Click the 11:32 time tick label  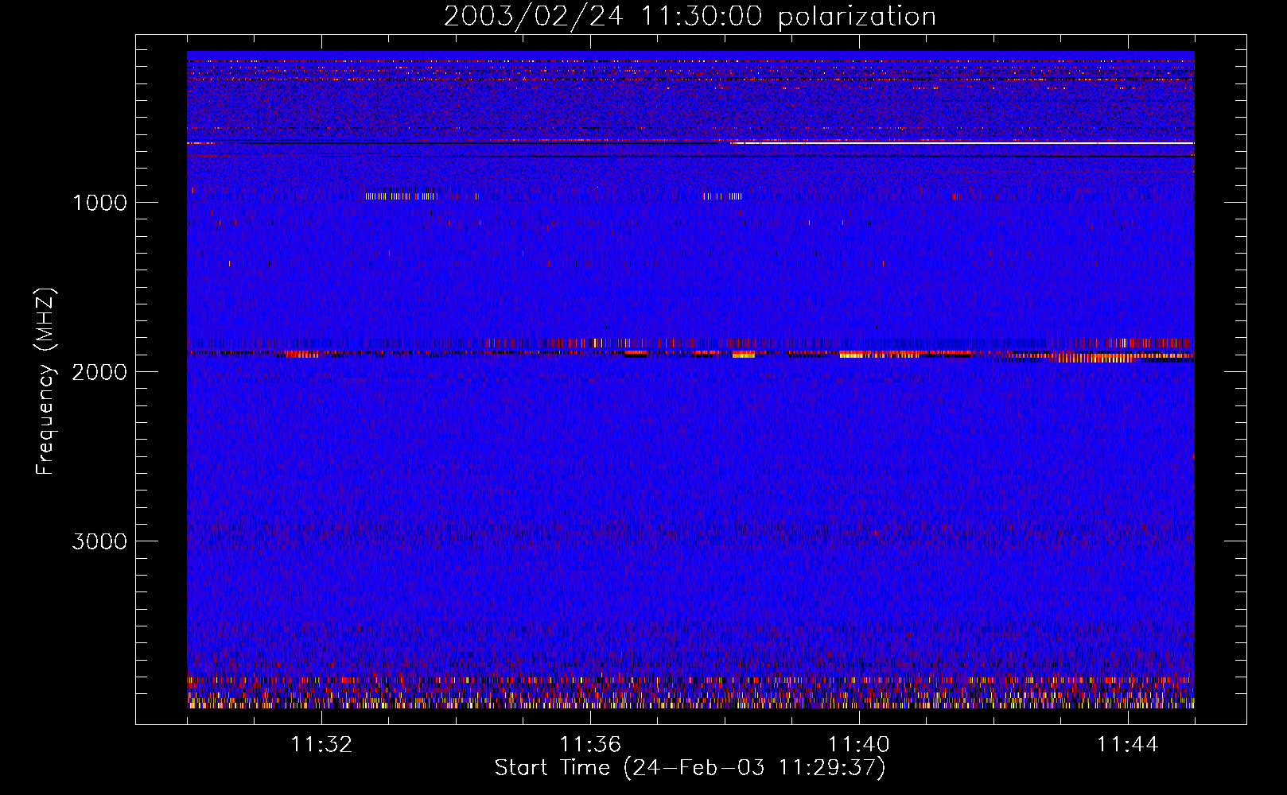321,744
